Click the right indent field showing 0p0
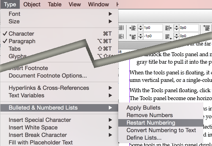Image resolution: width=212 pixels, height=146 pixels. tap(189, 28)
